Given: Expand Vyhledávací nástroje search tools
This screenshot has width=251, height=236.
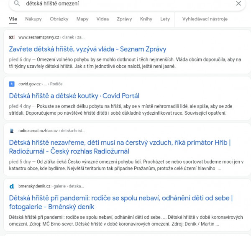Looking at the screenshot, I should [x=205, y=19].
